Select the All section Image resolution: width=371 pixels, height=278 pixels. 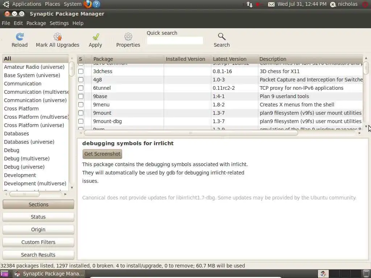pos(36,59)
